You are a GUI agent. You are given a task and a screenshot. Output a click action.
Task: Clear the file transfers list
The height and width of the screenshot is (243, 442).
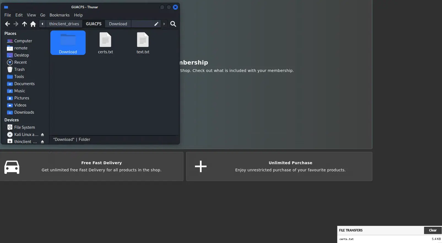(433, 230)
